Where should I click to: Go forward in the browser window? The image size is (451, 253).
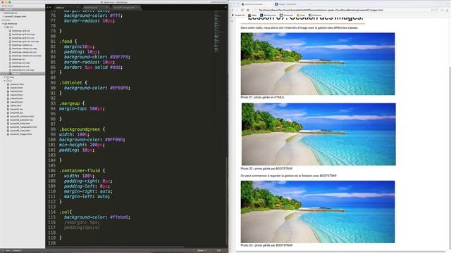pos(237,10)
